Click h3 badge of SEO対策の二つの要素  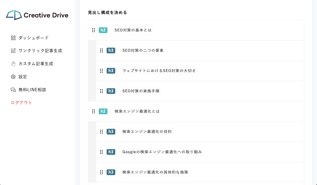point(111,50)
